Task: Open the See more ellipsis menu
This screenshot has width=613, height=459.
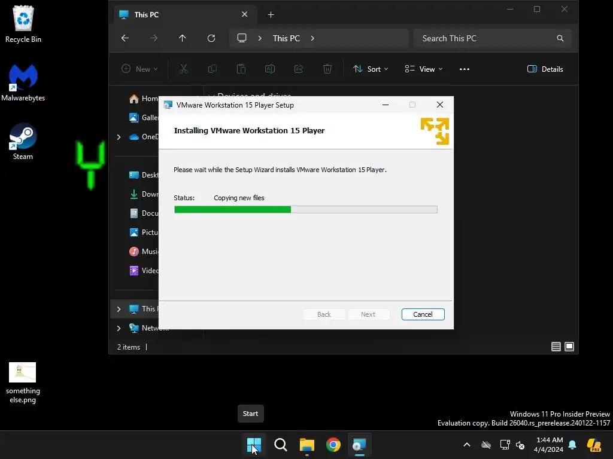Action: [x=465, y=69]
